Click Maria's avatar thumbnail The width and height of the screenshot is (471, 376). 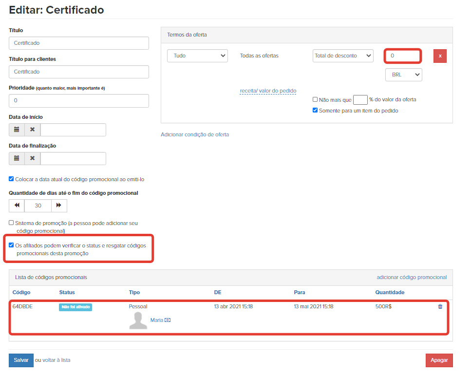pyautogui.click(x=138, y=320)
